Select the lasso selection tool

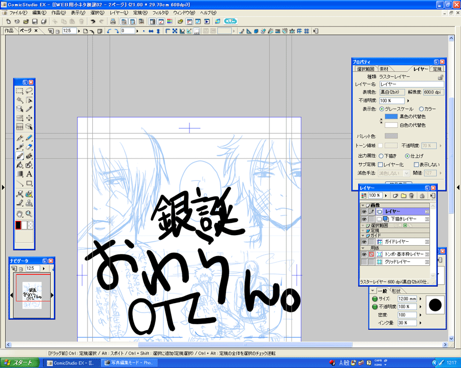coord(29,90)
